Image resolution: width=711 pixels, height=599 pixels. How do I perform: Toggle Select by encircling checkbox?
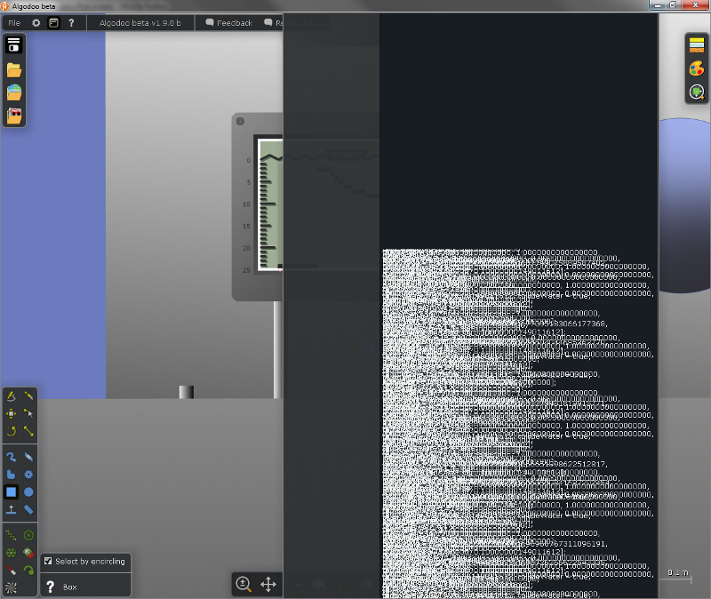click(x=48, y=562)
